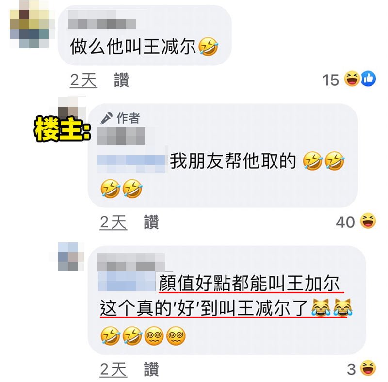The image size is (388, 382).
Task: Open the blurred name of top commenter
Action: coord(102,19)
